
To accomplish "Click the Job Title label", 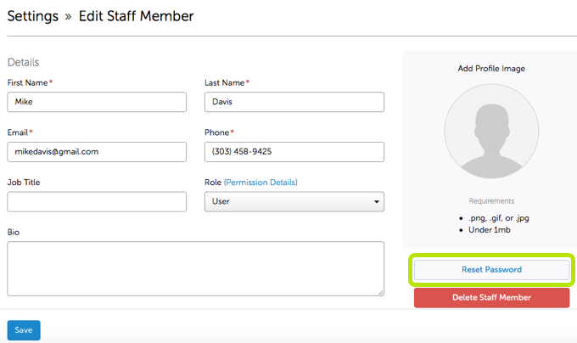I will (24, 183).
